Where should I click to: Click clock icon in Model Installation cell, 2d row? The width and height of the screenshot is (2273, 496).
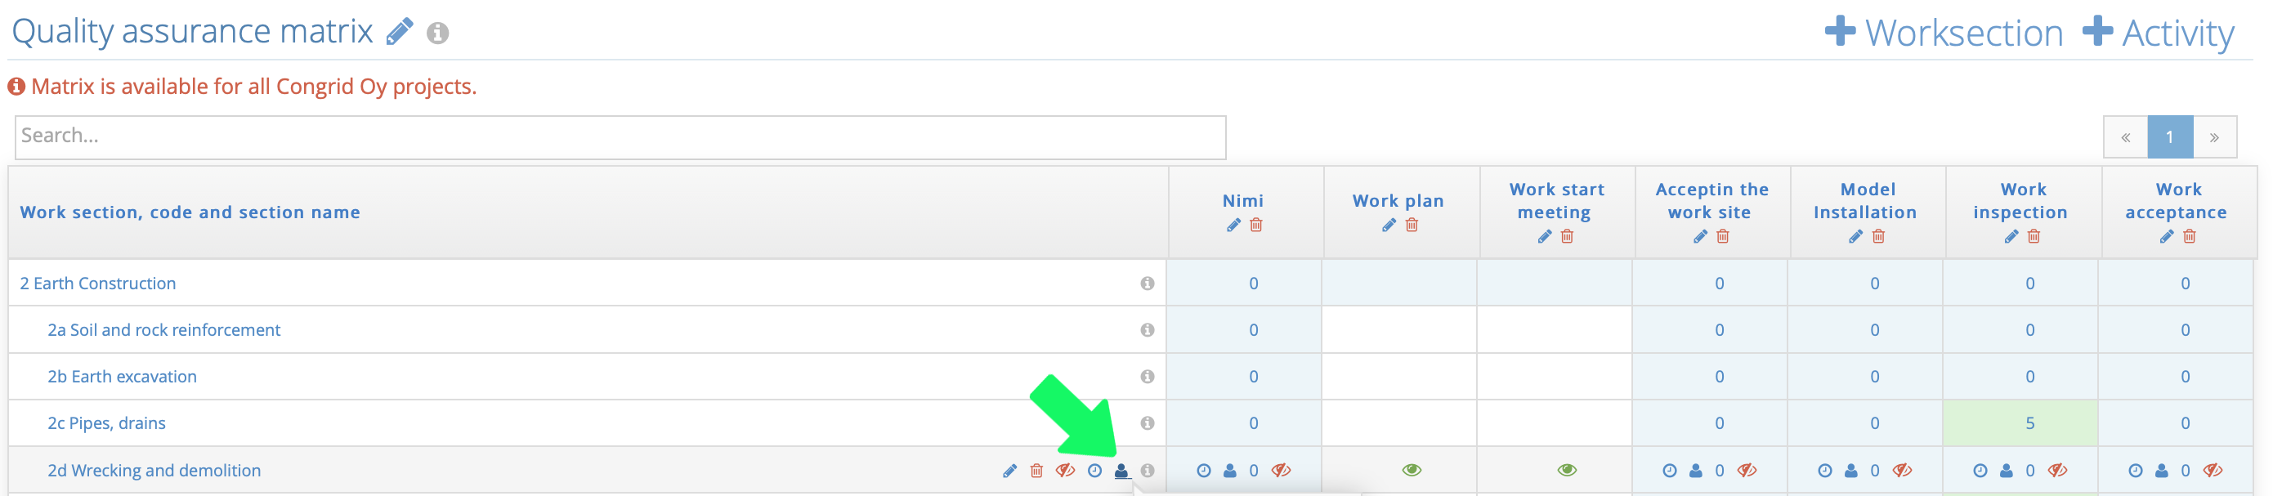click(x=1825, y=471)
